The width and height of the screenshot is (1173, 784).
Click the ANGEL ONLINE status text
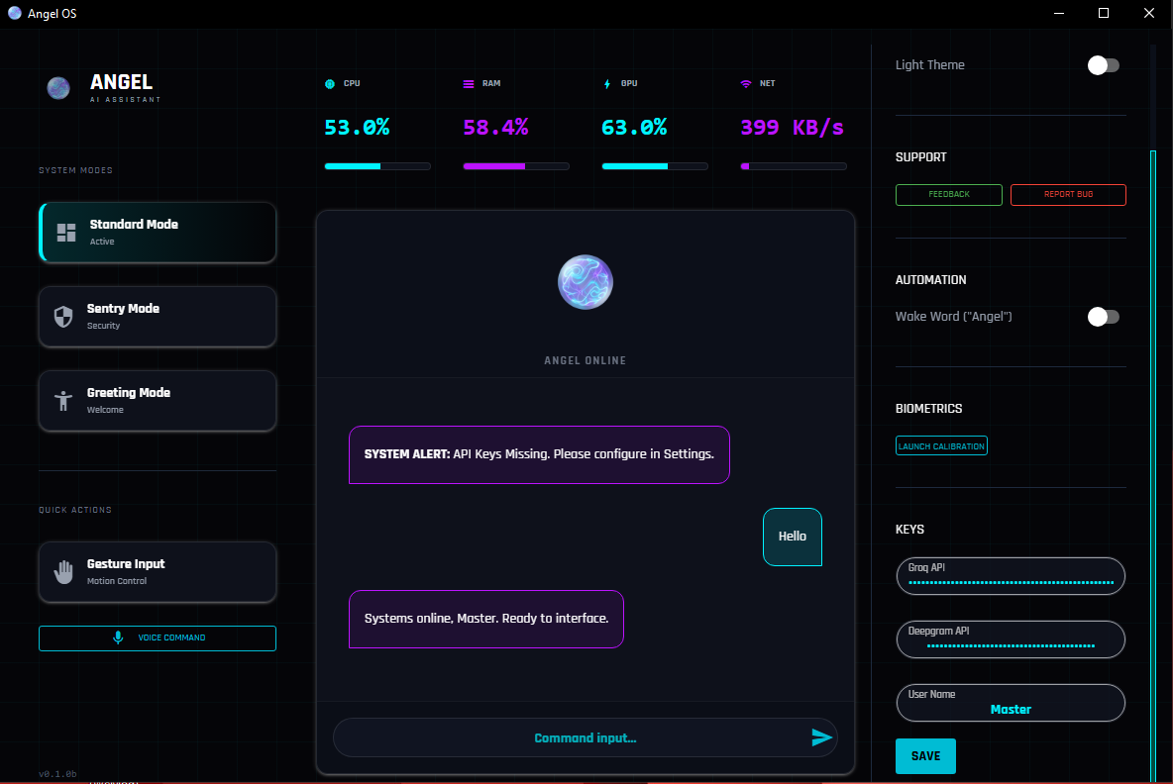[585, 361]
